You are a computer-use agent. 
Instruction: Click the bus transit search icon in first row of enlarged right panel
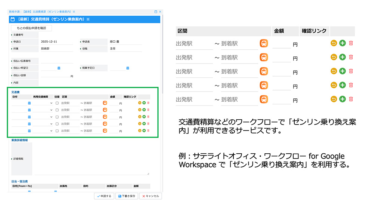pyautogui.click(x=264, y=43)
